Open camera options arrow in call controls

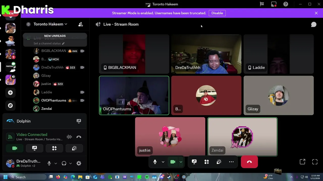click(x=181, y=162)
